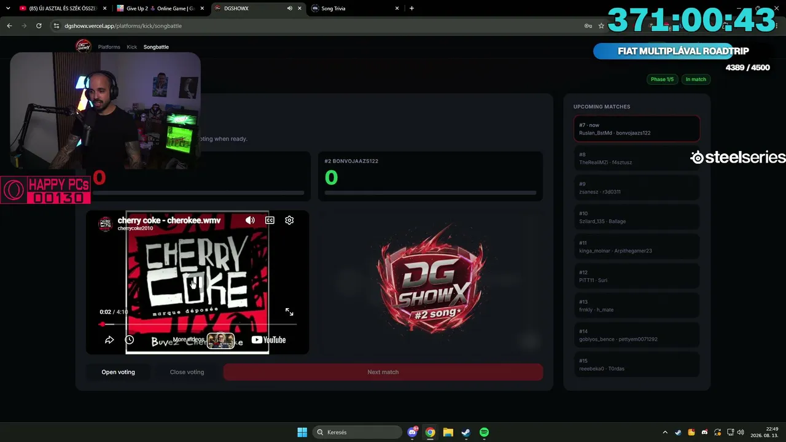Reload the current page

pyautogui.click(x=39, y=26)
